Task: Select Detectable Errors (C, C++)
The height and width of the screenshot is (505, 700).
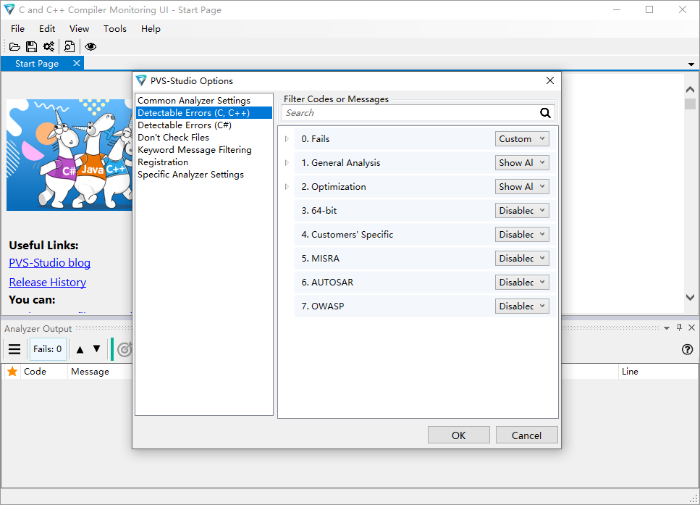Action: tap(203, 112)
